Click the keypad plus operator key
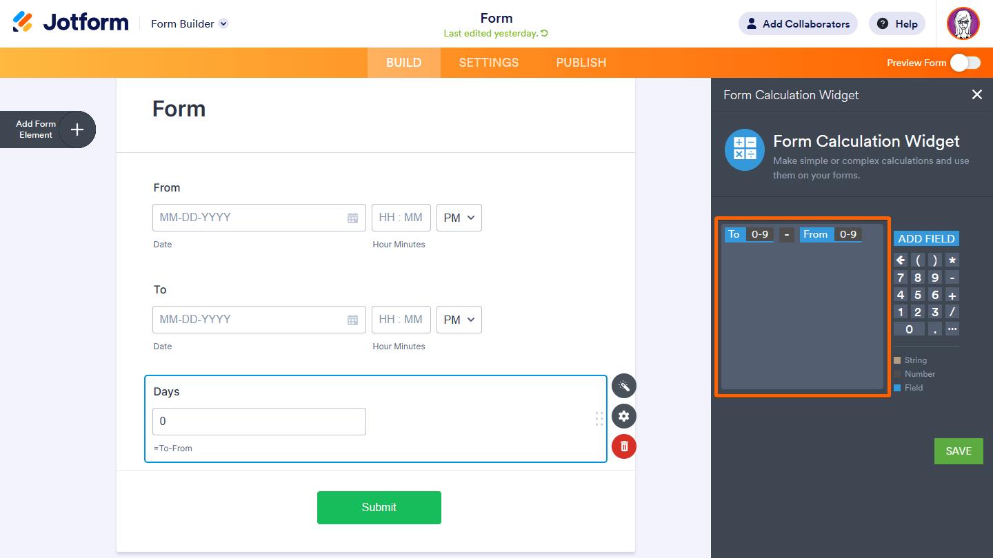The image size is (993, 558). 952,295
